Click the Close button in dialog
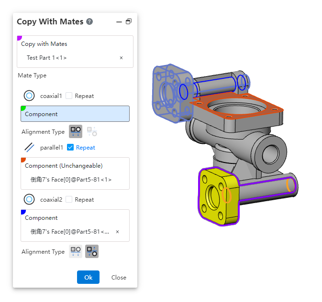 [x=119, y=277]
